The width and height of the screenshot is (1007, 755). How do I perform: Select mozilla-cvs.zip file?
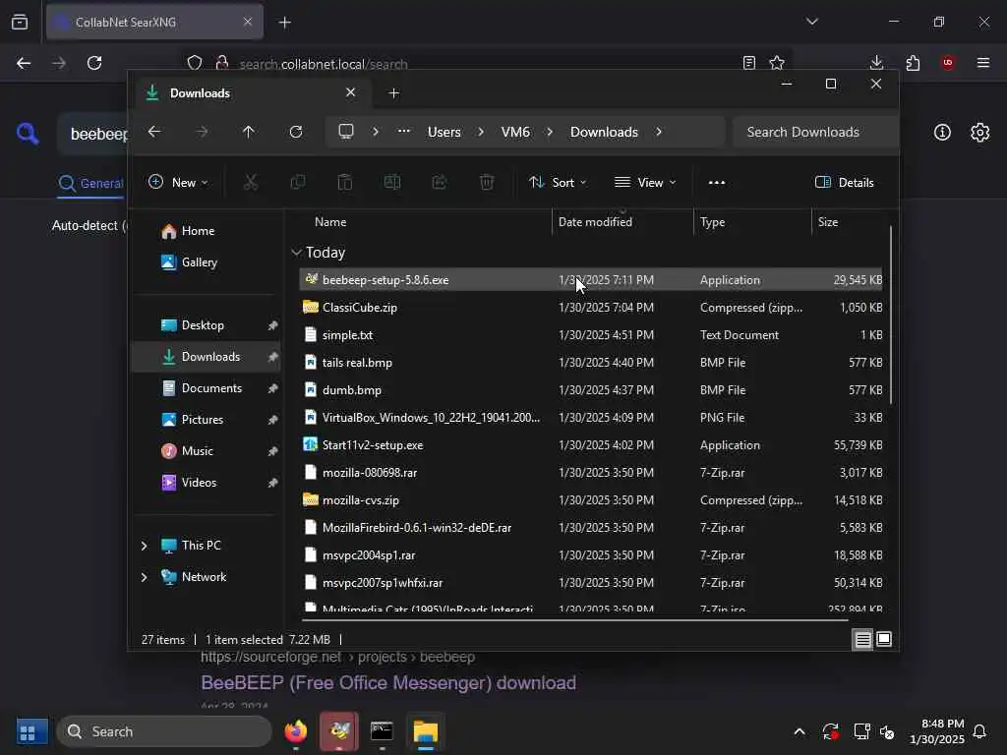(591, 500)
